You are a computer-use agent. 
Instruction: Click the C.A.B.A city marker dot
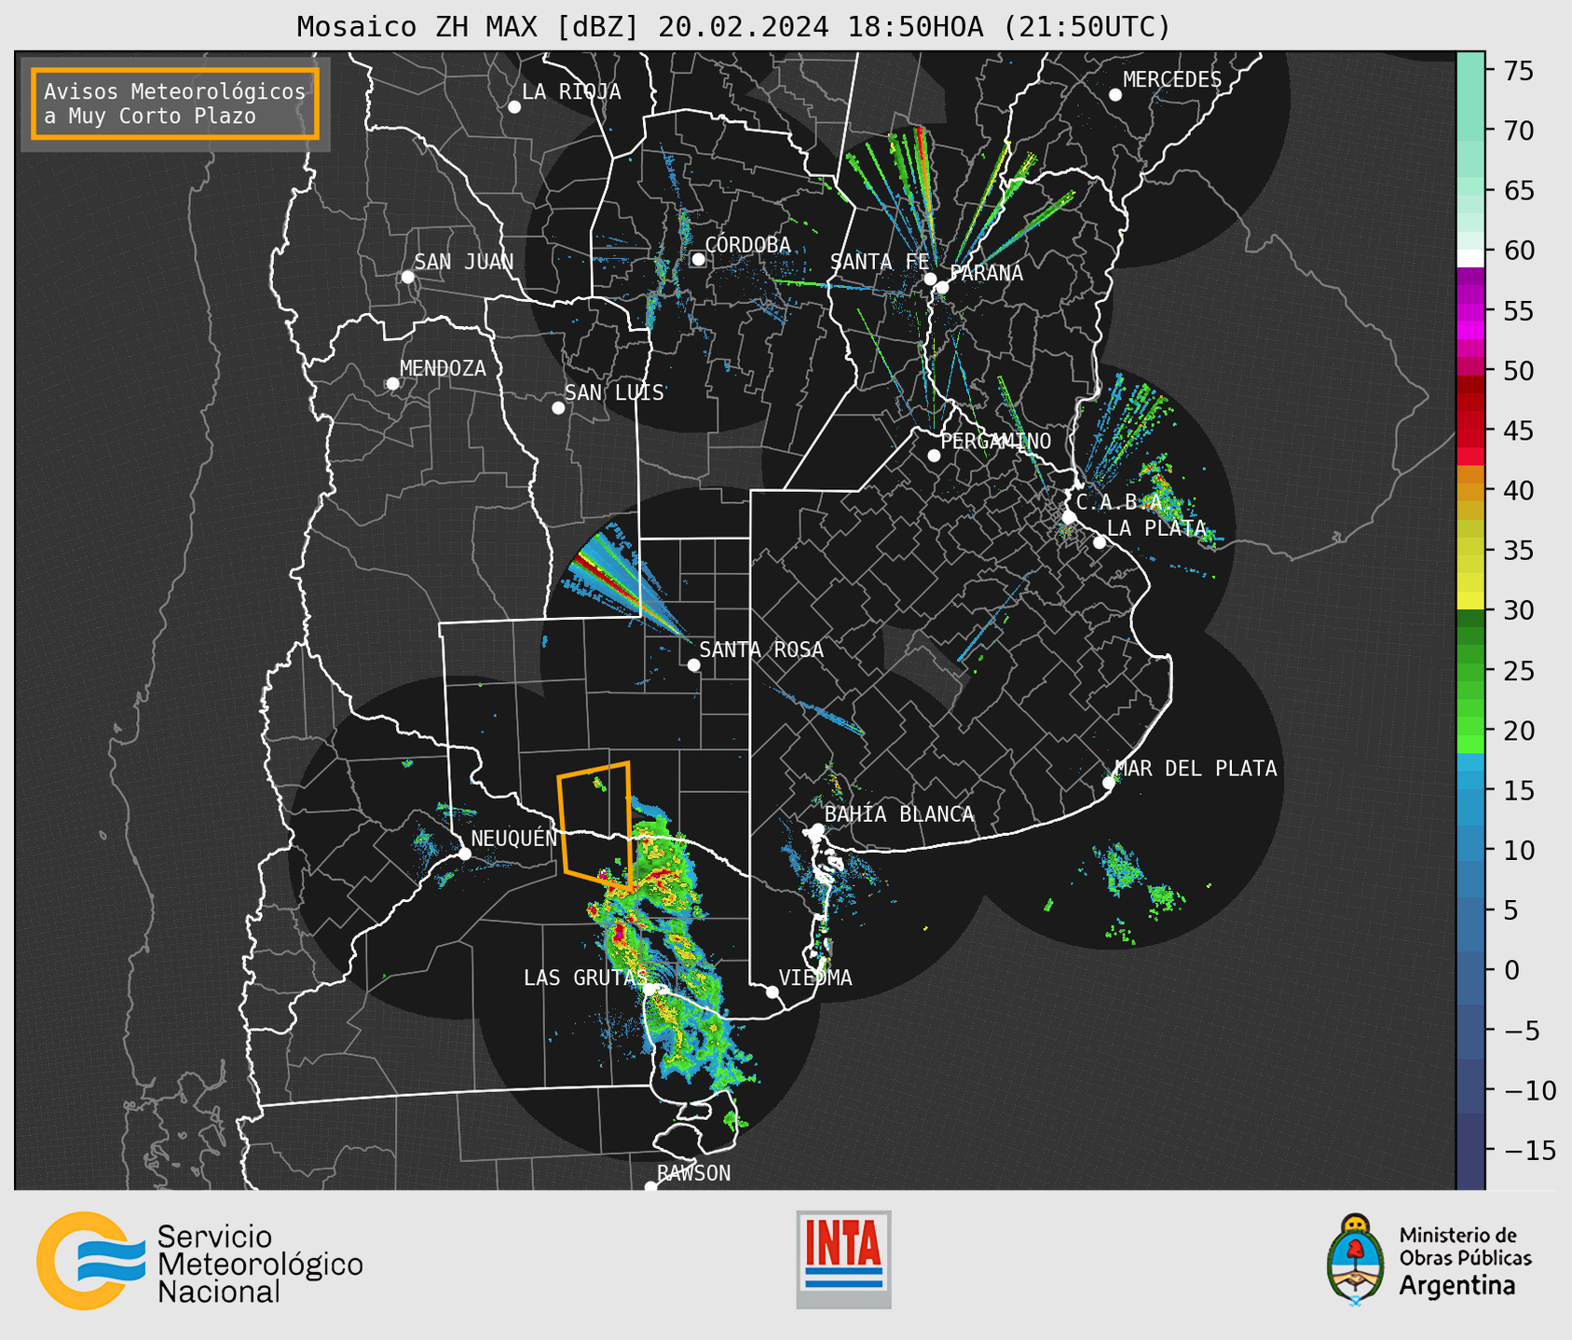tap(1070, 517)
